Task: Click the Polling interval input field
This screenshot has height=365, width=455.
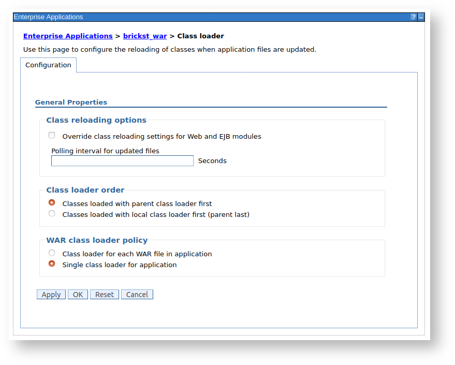Action: coord(122,160)
